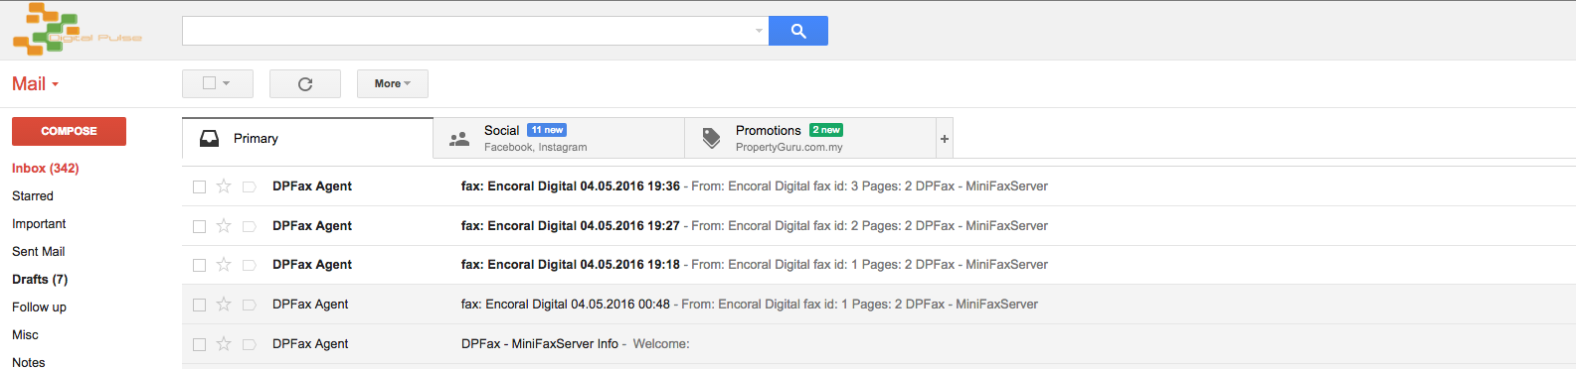Screen dimensions: 1576x369
Task: Tick the checkbox for the 19:36 fax email
Action: coord(199,186)
